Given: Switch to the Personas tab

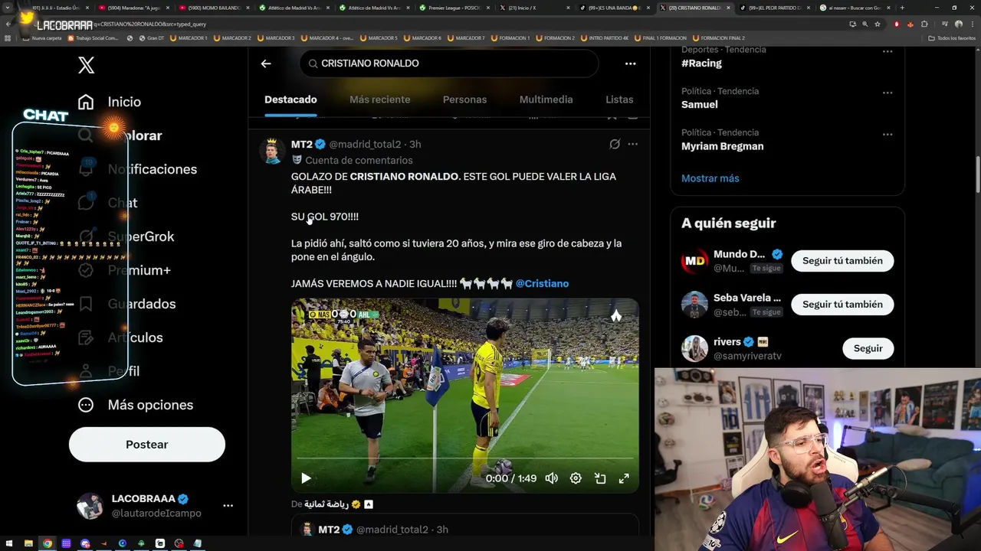Looking at the screenshot, I should 464,99.
